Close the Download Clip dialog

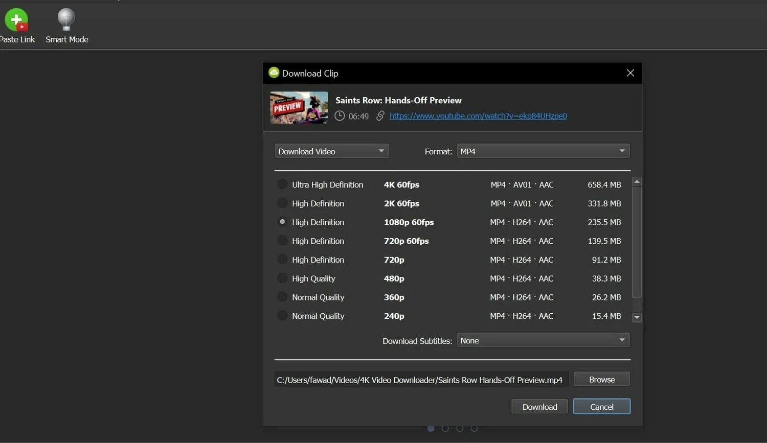click(x=630, y=73)
